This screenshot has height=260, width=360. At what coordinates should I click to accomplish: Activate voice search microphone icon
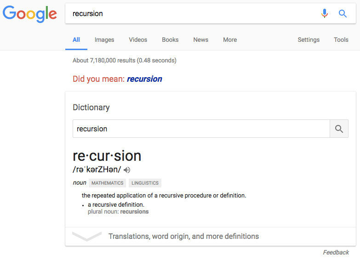[325, 13]
